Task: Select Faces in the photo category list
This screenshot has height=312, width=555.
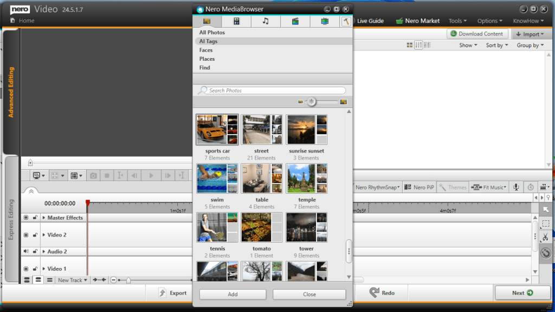Action: 206,50
